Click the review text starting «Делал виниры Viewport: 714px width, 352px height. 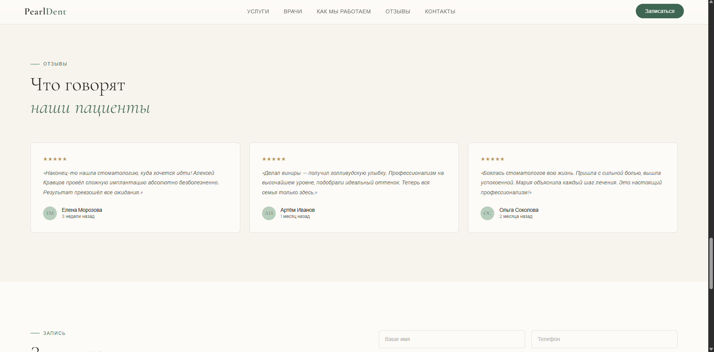[353, 182]
